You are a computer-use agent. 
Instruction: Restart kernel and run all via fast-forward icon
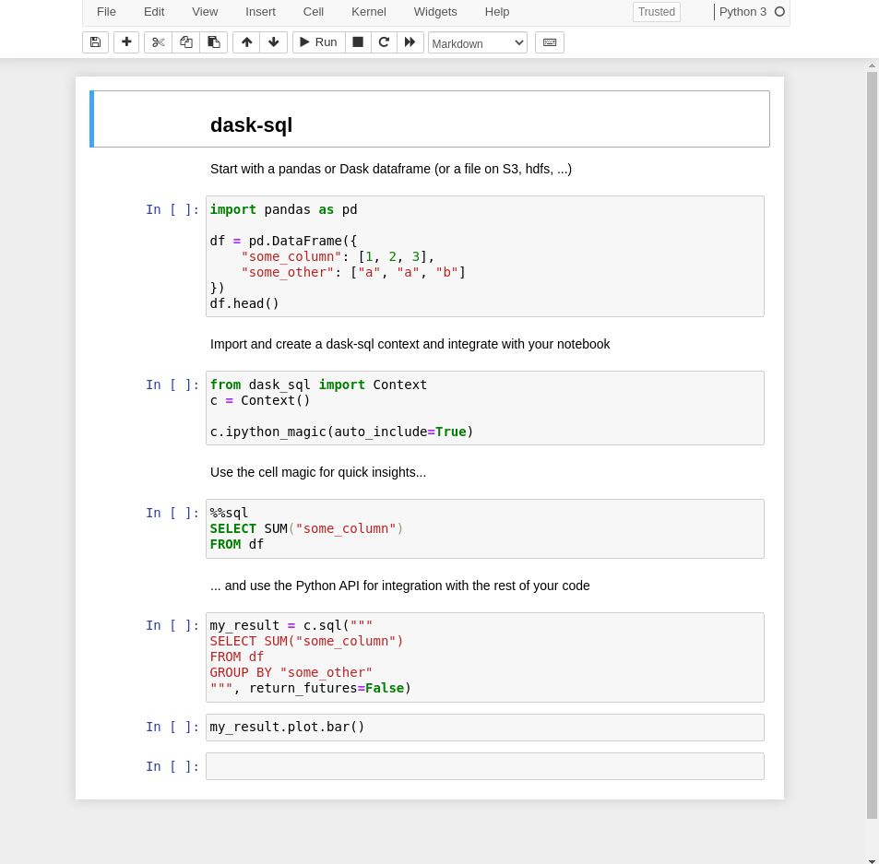click(x=410, y=42)
